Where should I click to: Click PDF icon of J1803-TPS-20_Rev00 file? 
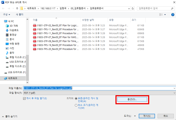34,49
